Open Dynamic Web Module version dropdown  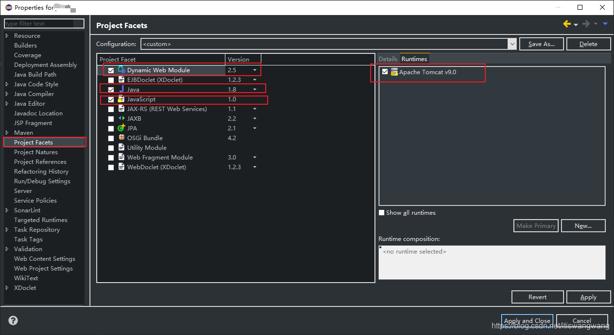point(255,70)
